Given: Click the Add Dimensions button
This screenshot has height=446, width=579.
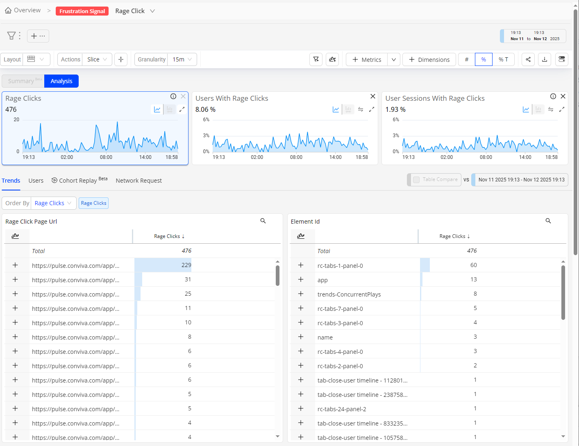Looking at the screenshot, I should [429, 59].
